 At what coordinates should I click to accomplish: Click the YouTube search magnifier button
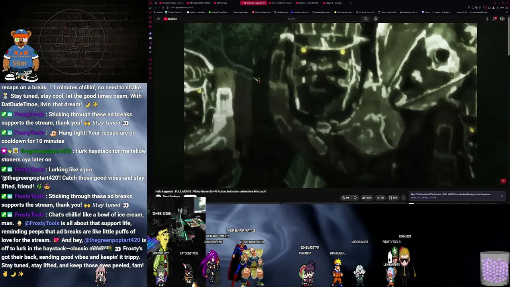coord(366,19)
